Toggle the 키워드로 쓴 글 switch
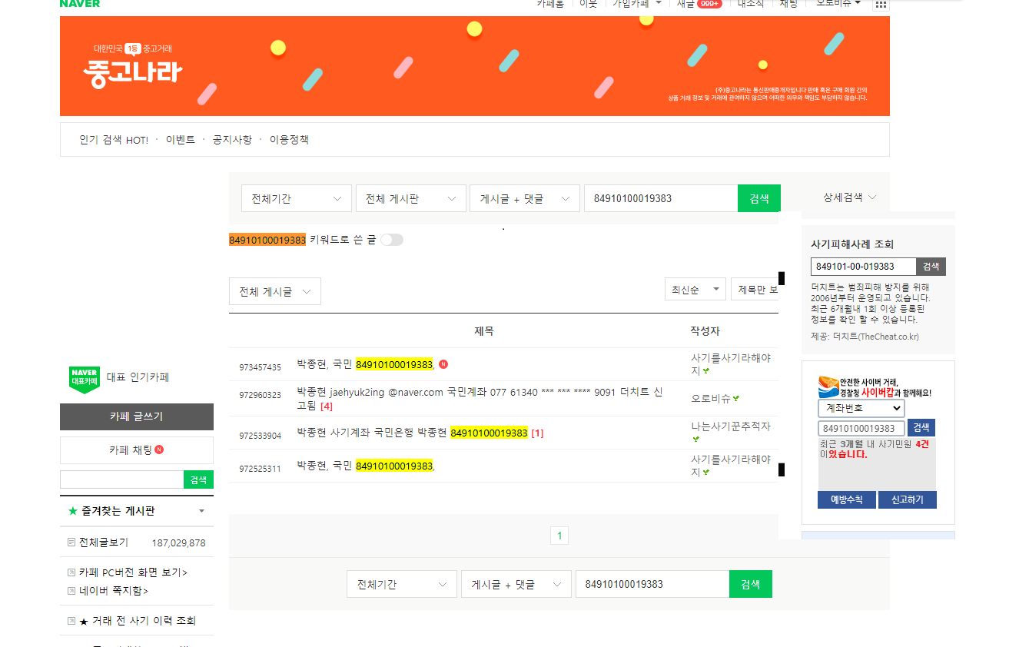The image size is (1029, 647). point(391,240)
